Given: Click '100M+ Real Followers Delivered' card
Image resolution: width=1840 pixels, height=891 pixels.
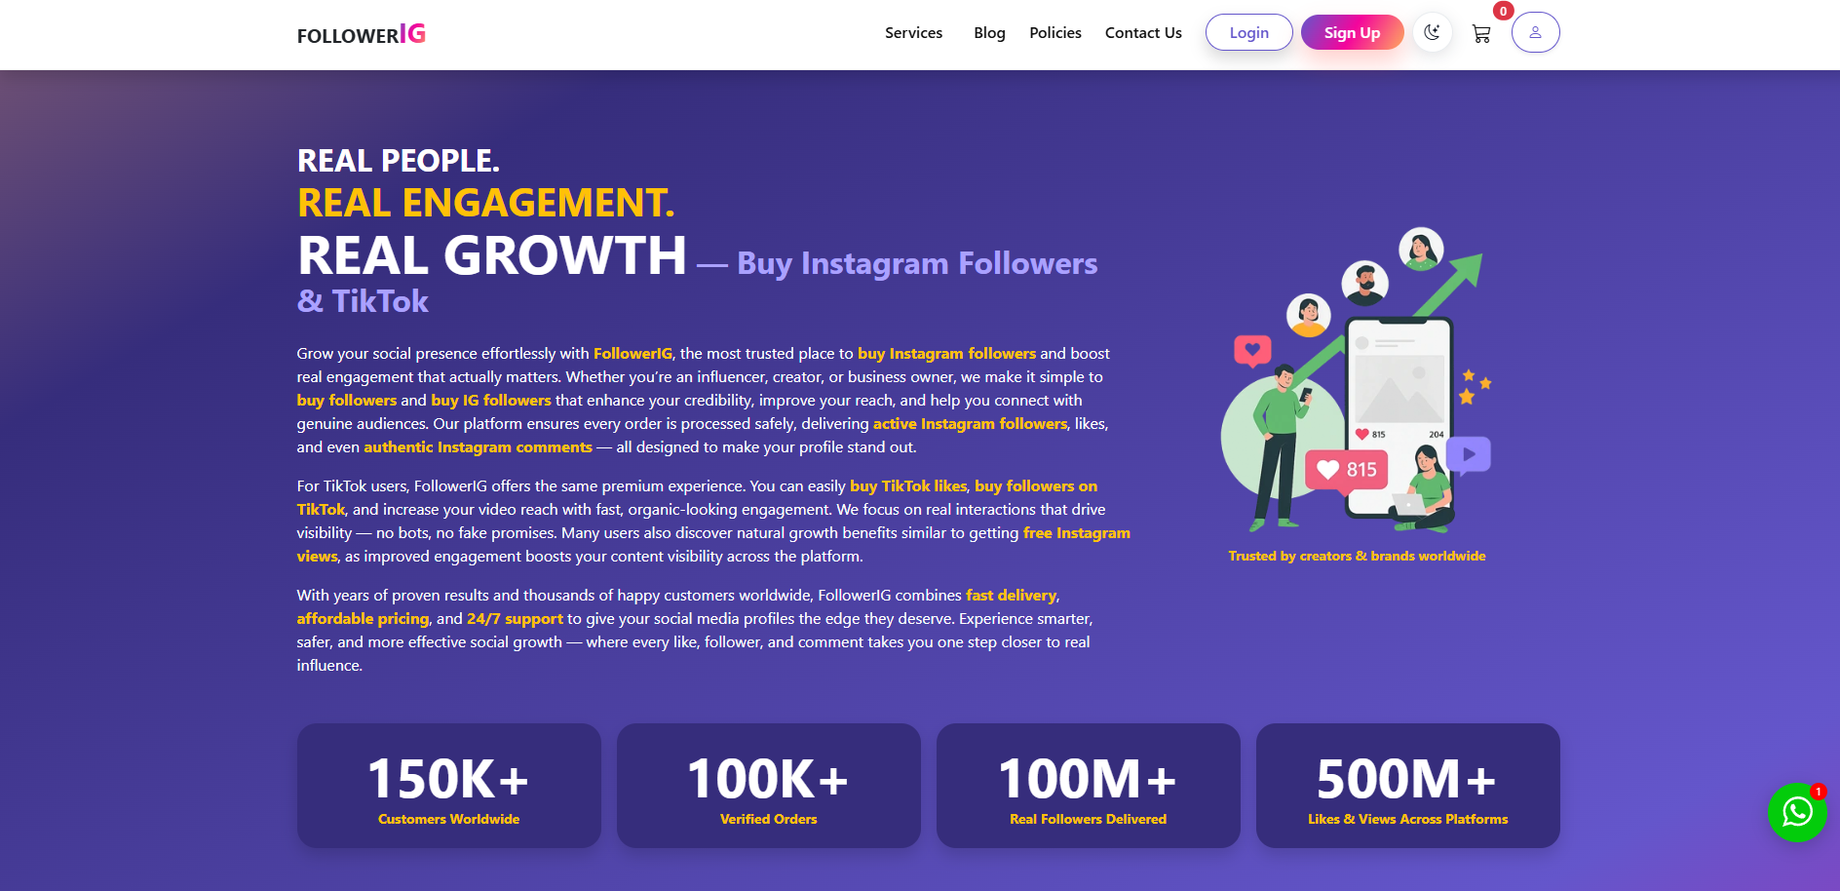Looking at the screenshot, I should click(1089, 786).
